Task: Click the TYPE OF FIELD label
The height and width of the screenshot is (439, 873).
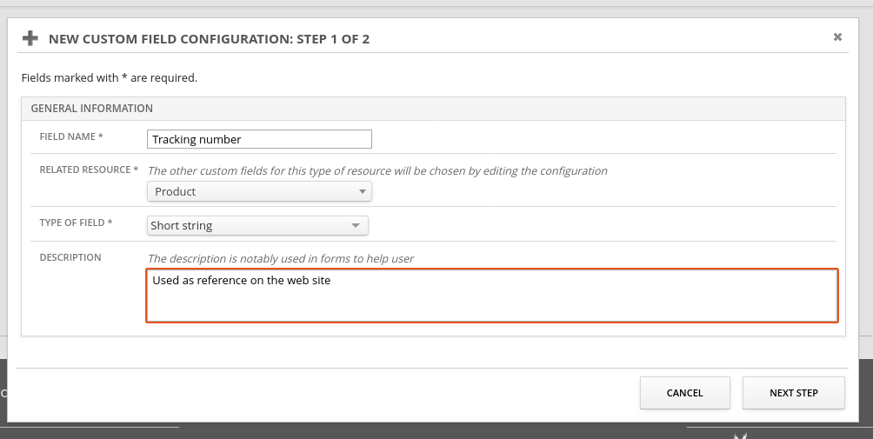Action: (x=77, y=223)
